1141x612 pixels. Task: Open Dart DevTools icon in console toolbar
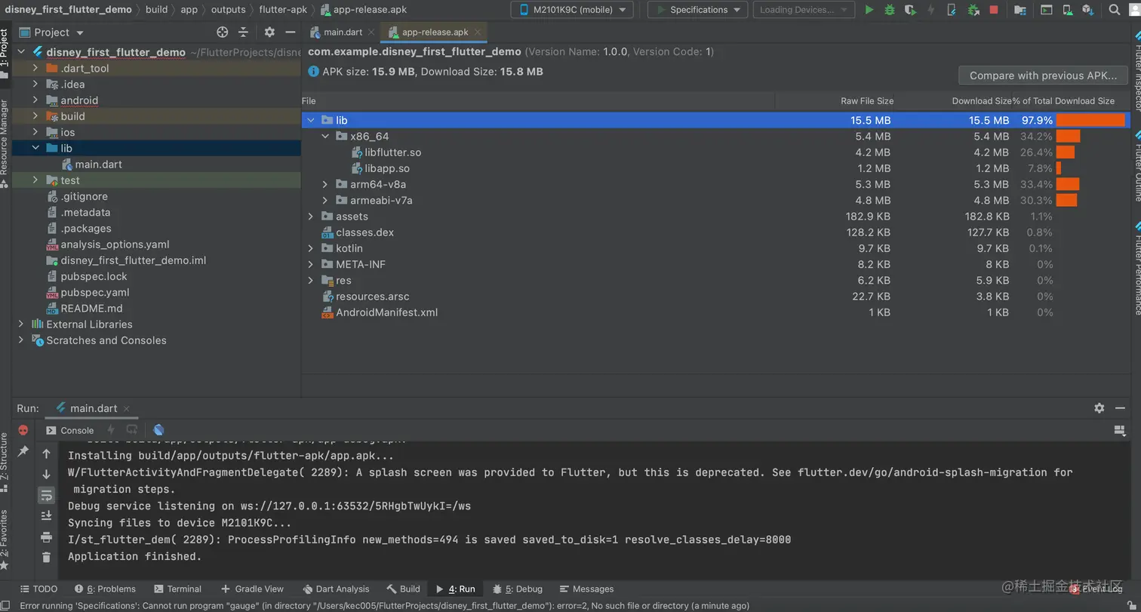tap(158, 430)
